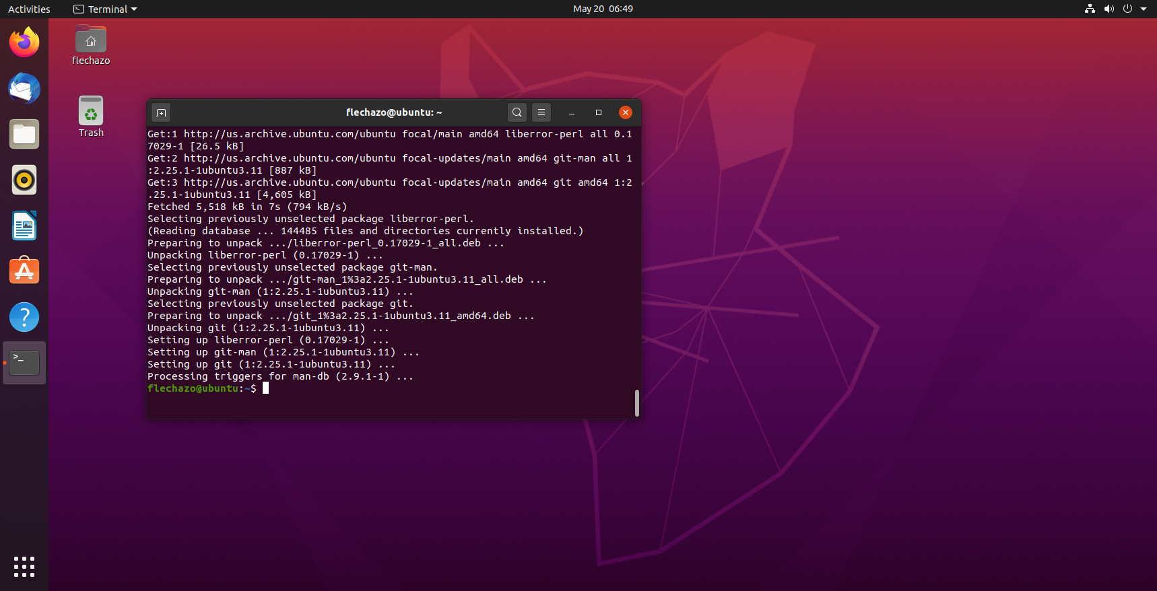Screen dimensions: 1157x591
Task: Launch Firefox from the dock
Action: (24, 43)
